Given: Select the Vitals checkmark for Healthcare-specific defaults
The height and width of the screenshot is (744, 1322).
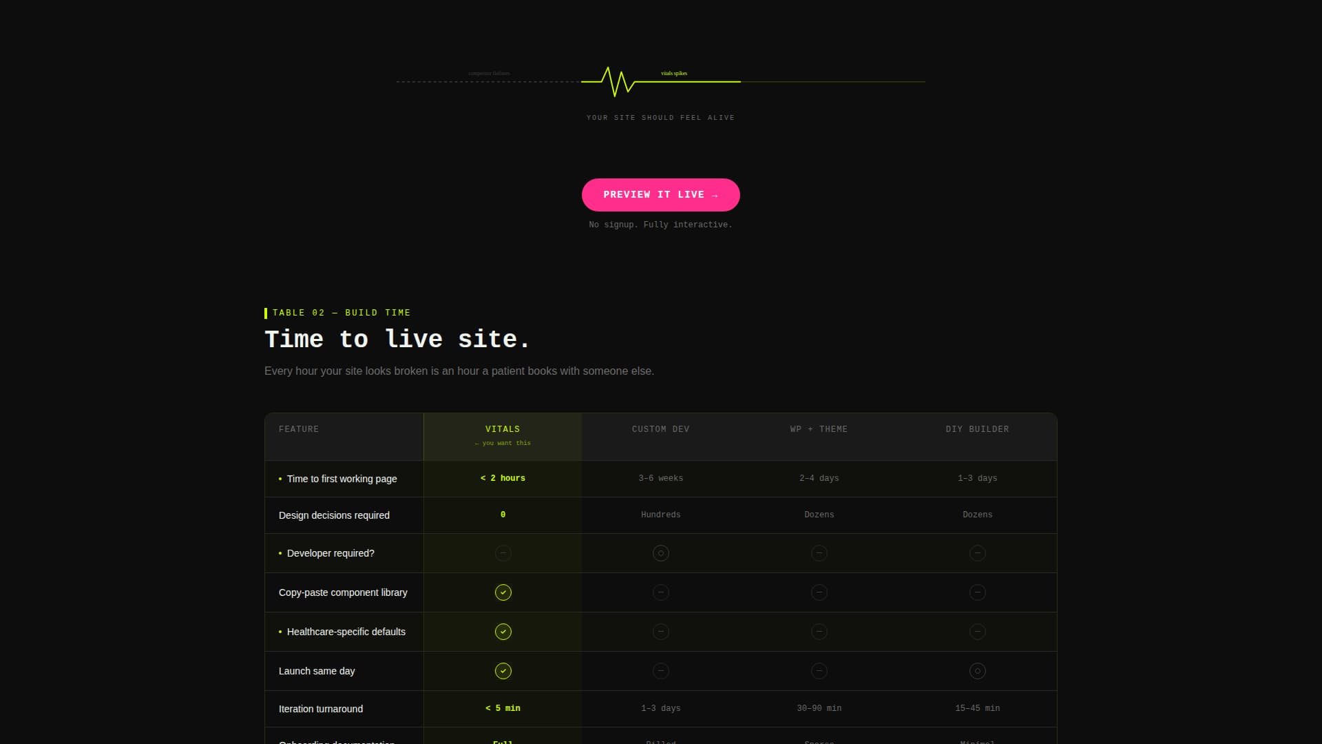Looking at the screenshot, I should click(503, 632).
